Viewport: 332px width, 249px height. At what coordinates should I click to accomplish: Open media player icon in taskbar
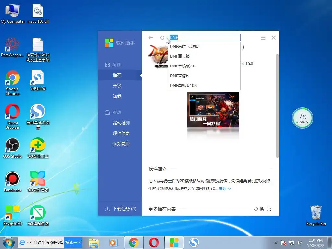pyautogui.click(x=113, y=243)
